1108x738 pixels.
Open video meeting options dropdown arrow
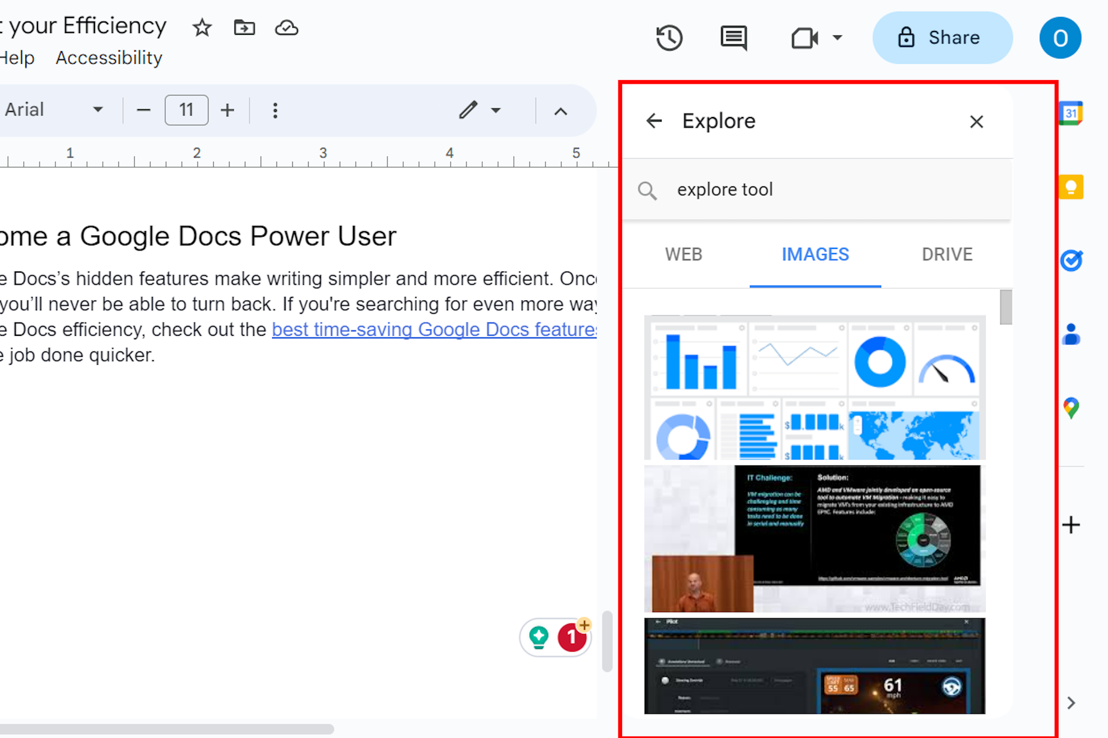[837, 38]
